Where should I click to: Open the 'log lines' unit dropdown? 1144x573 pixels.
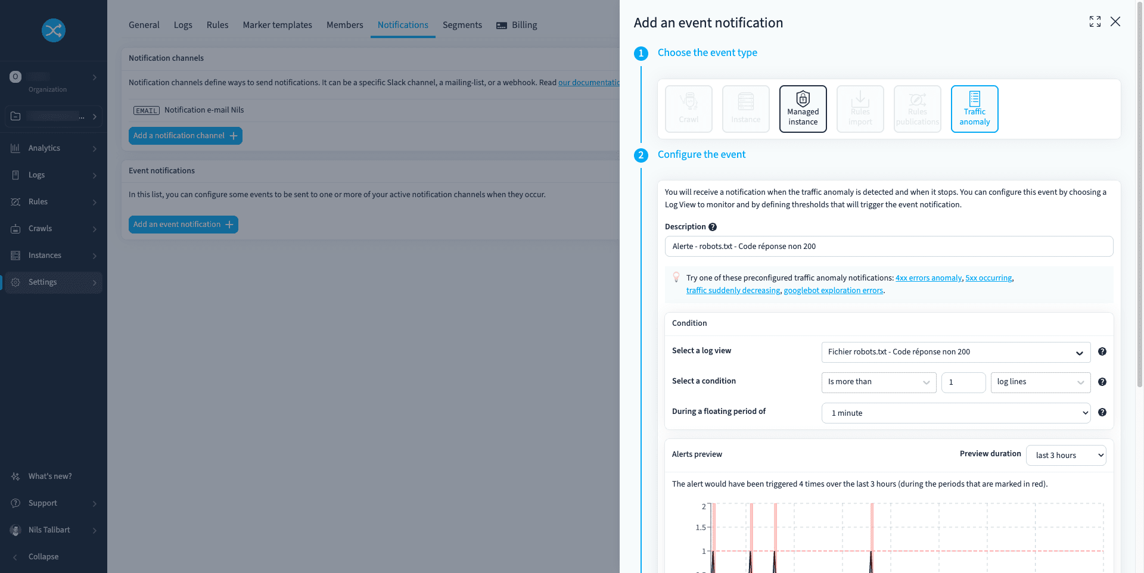[1040, 382]
